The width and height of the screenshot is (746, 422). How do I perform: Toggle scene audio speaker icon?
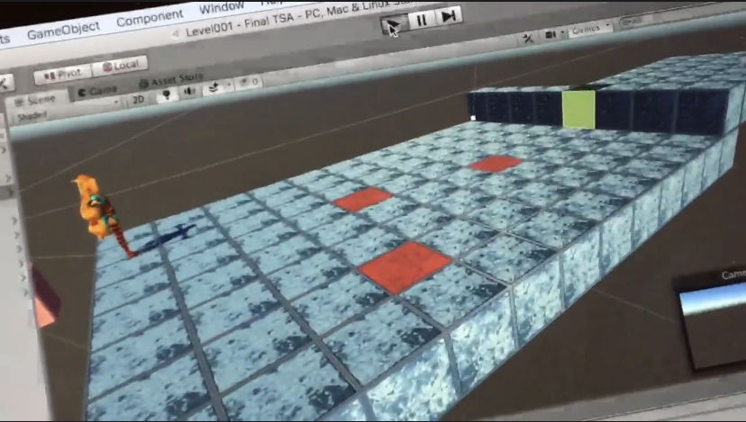tap(190, 91)
